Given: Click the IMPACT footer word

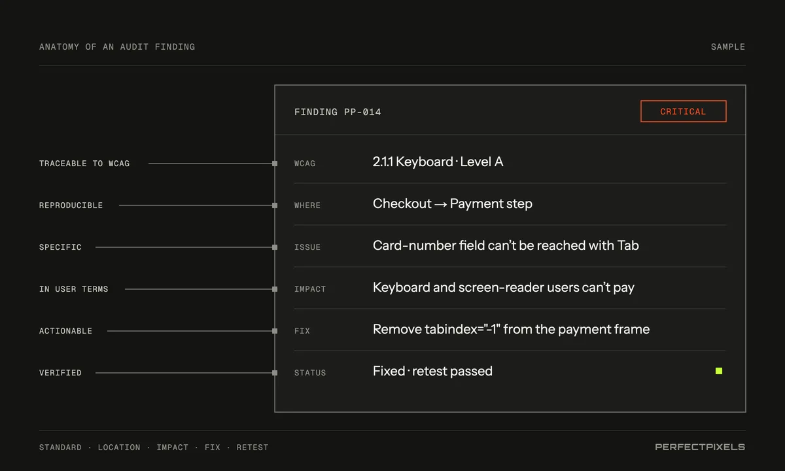Looking at the screenshot, I should pos(172,447).
